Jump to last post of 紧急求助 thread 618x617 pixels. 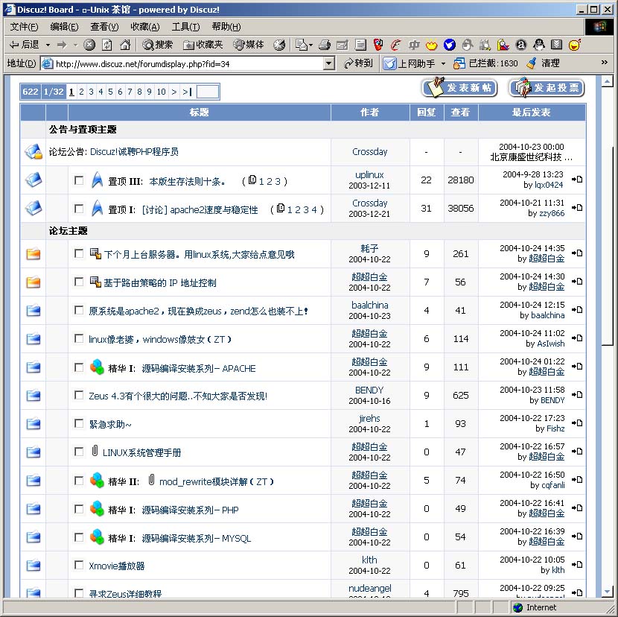pos(577,423)
